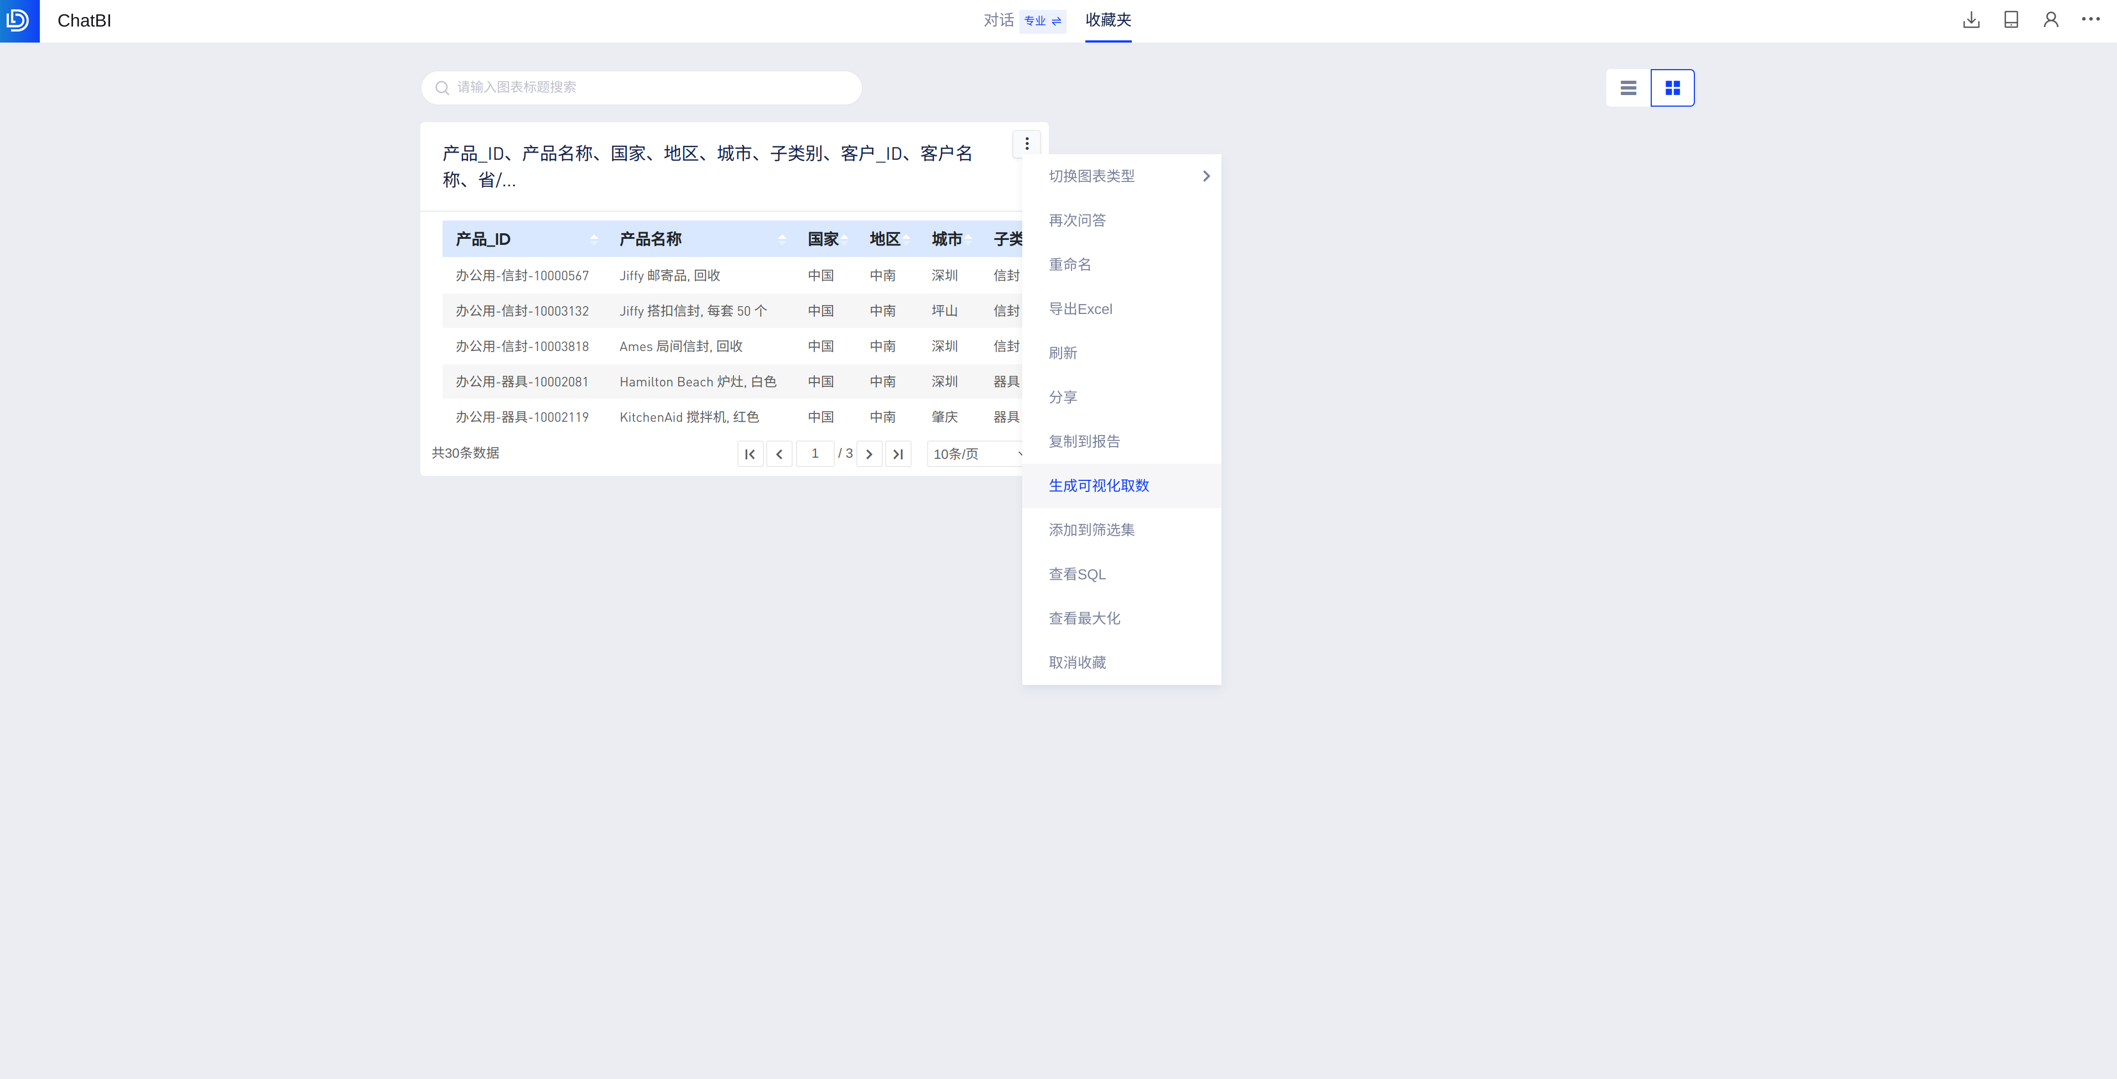Switch to the 对话 tab
This screenshot has height=1079, width=2117.
(998, 20)
